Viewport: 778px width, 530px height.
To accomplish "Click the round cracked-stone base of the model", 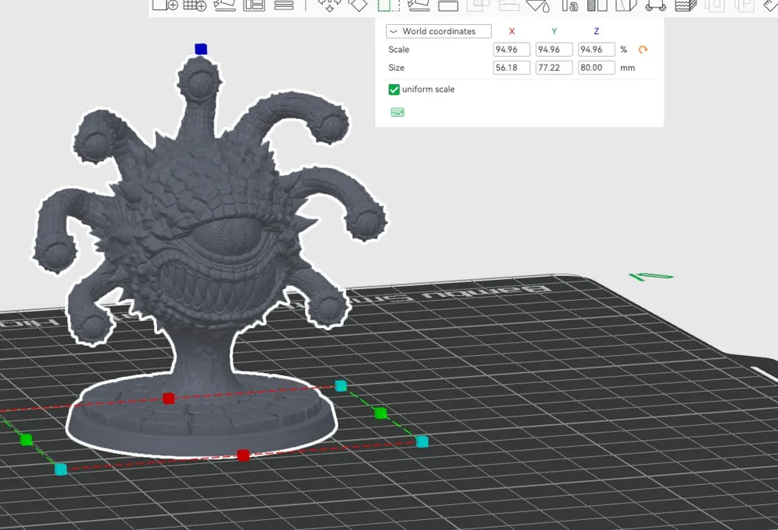I will pyautogui.click(x=202, y=417).
